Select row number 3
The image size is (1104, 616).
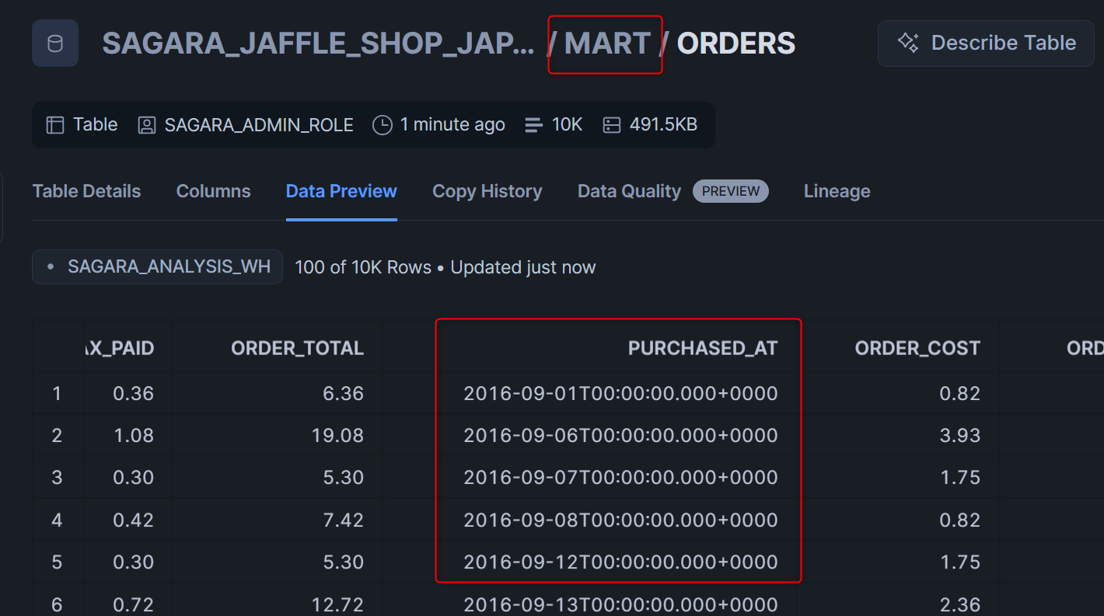click(x=57, y=478)
